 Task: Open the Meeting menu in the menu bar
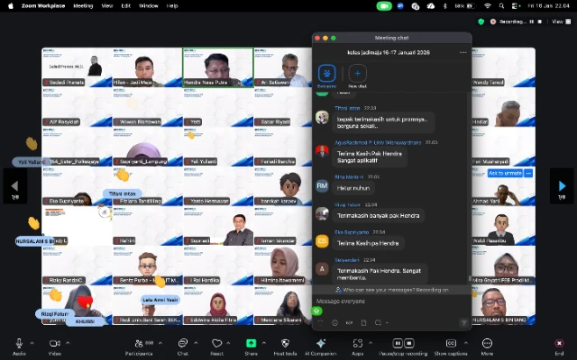click(x=83, y=5)
